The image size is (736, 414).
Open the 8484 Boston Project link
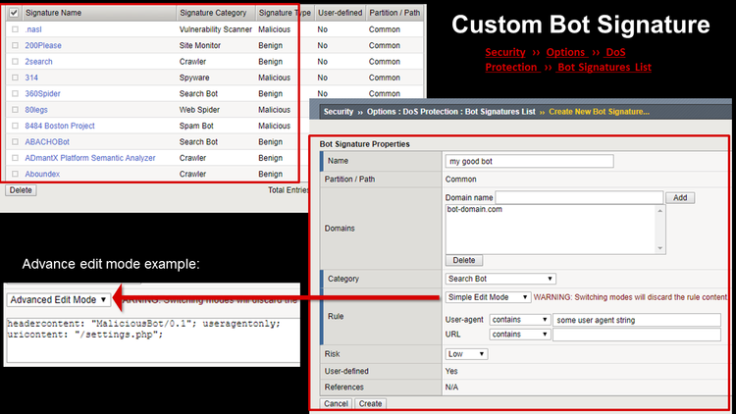click(60, 126)
